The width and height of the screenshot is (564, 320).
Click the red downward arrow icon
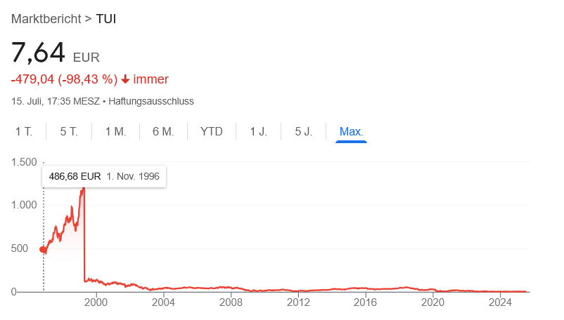pyautogui.click(x=126, y=79)
